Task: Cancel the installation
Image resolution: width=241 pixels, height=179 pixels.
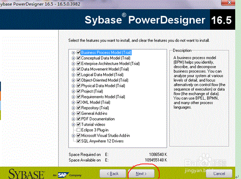Action: pos(219,174)
